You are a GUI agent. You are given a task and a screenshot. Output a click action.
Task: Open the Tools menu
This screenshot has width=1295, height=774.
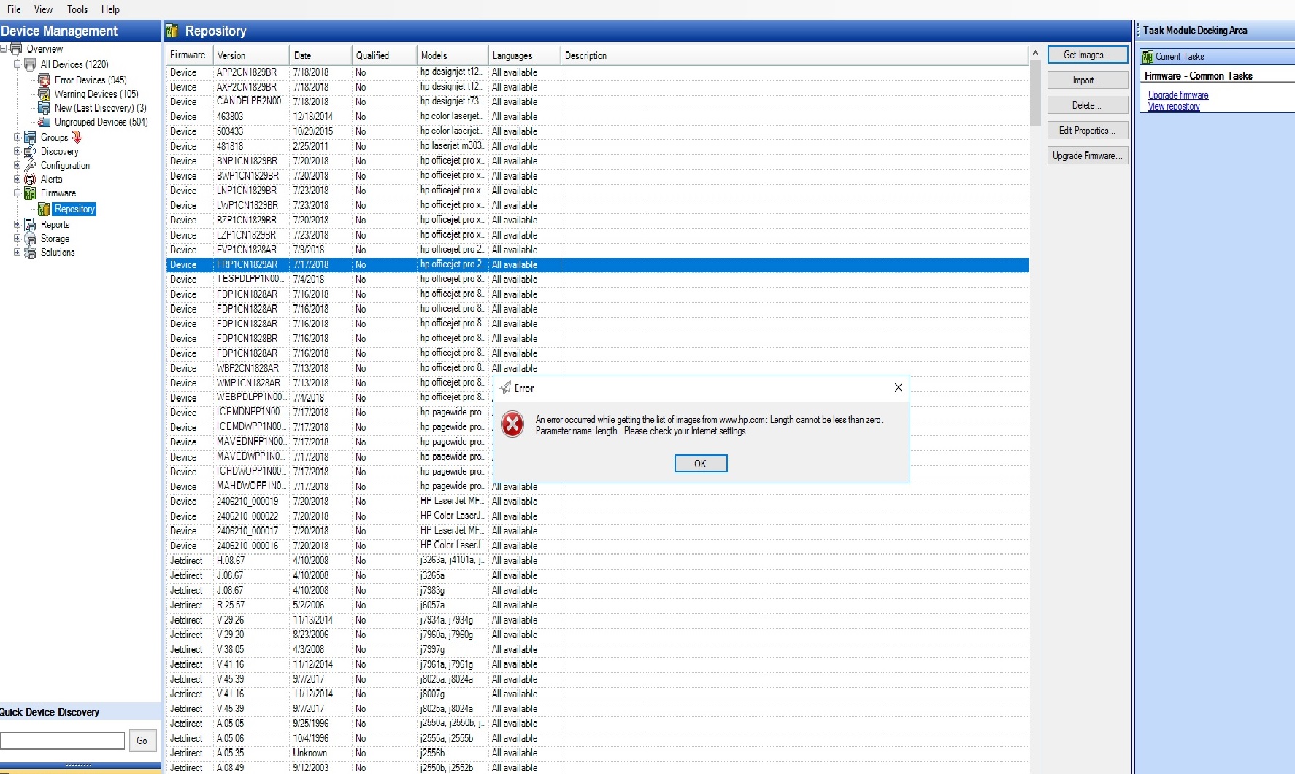click(77, 9)
